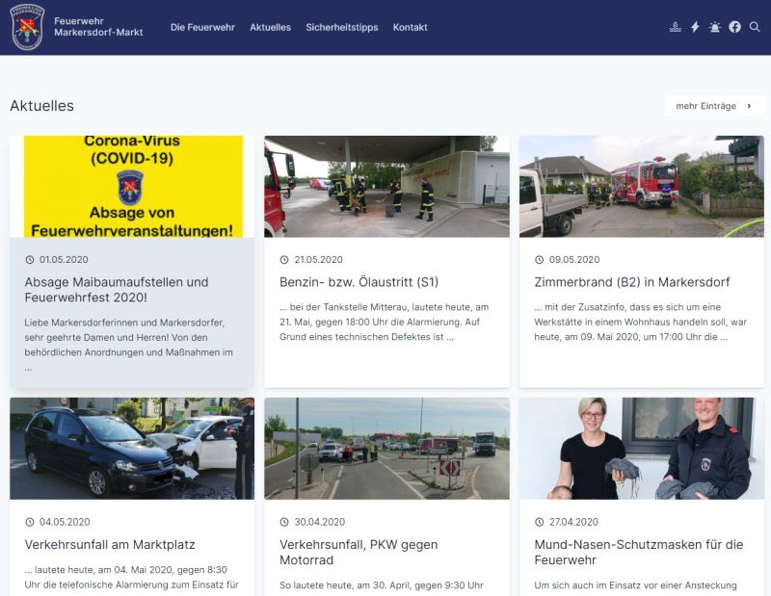Image resolution: width=771 pixels, height=596 pixels.
Task: Click excerpt "lautete heute, am 04. Mai 2020"
Action: [131, 578]
